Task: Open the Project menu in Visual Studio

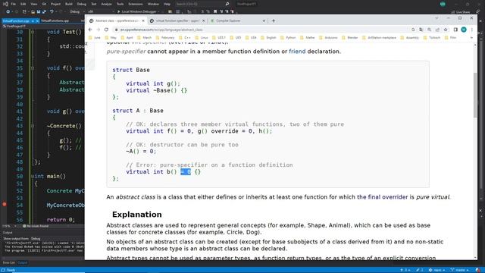Action: (55, 4)
